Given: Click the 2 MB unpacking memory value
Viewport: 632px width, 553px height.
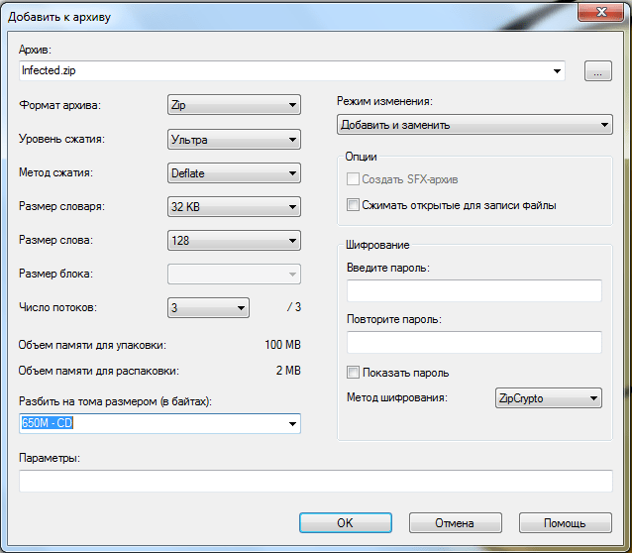Looking at the screenshot, I should (288, 371).
